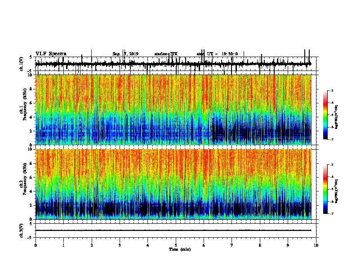Click tick label "7" on Time axis
The image size is (356, 275).
pos(232,245)
